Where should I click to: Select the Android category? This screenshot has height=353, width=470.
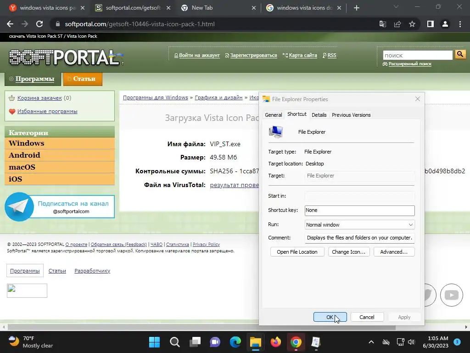point(60,155)
